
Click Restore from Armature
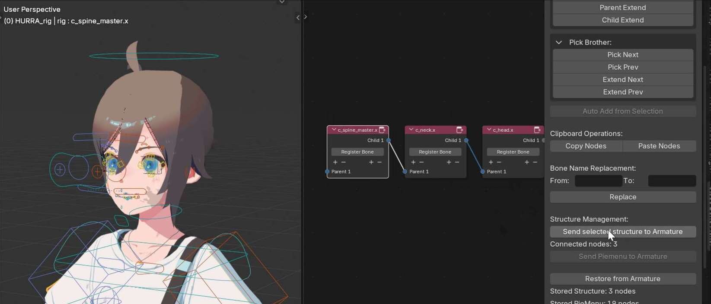click(x=622, y=279)
